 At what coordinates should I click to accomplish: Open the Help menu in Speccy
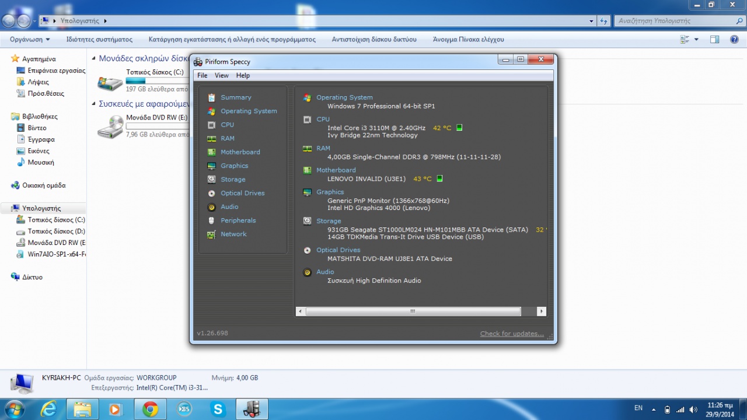point(243,75)
